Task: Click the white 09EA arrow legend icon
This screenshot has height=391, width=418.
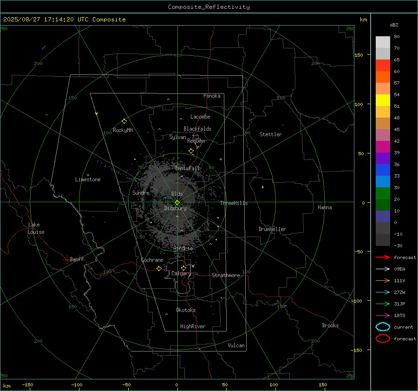Action: coord(383,269)
